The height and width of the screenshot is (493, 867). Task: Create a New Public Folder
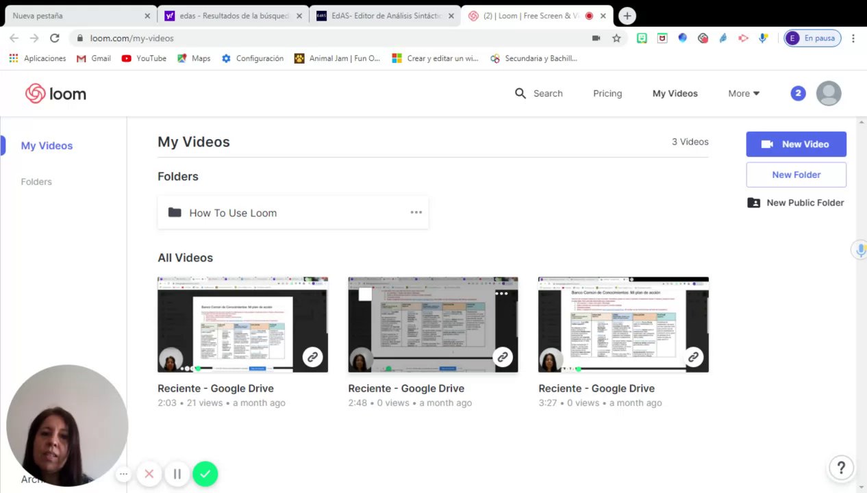796,203
